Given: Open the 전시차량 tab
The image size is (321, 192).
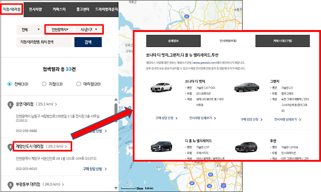Looking at the screenshot, I should point(35,9).
